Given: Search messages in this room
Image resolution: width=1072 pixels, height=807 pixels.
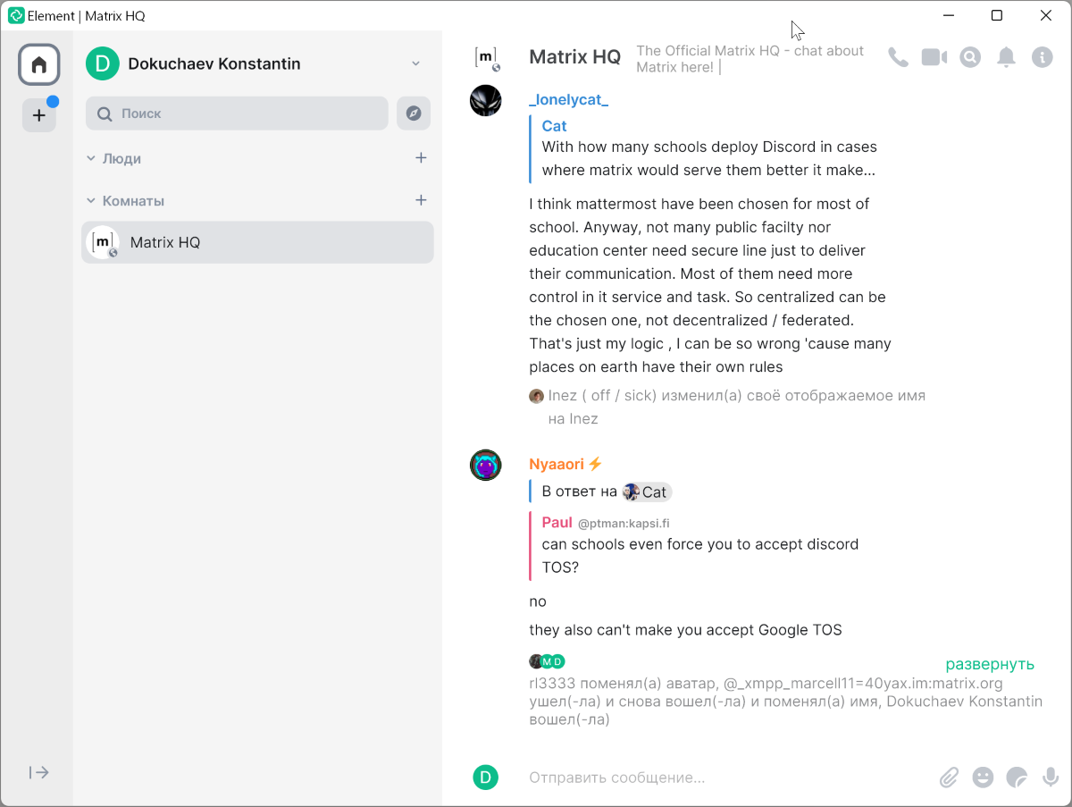Looking at the screenshot, I should (x=970, y=57).
